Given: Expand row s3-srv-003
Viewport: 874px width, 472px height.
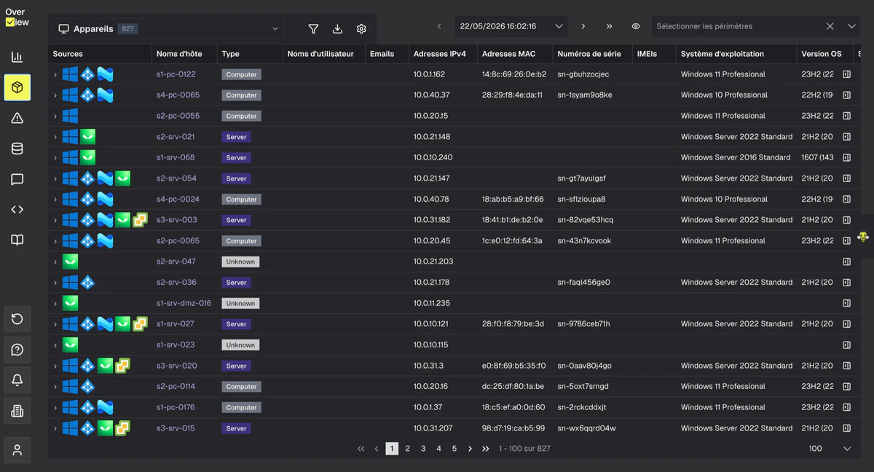Looking at the screenshot, I should pyautogui.click(x=55, y=220).
